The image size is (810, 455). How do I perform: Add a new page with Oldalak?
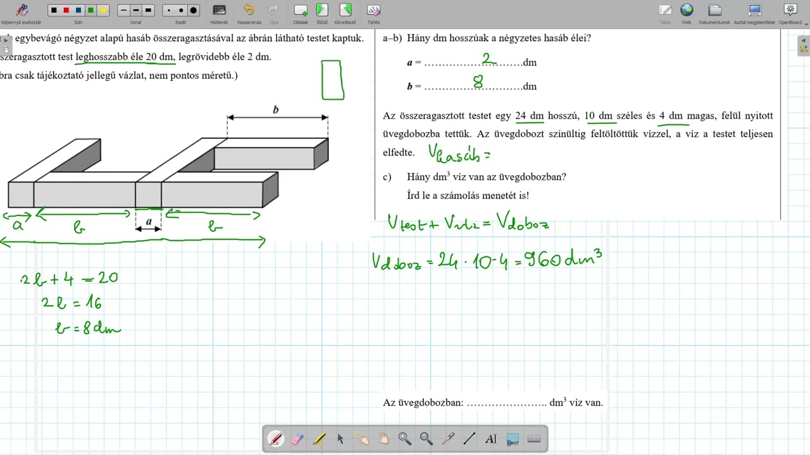click(301, 10)
